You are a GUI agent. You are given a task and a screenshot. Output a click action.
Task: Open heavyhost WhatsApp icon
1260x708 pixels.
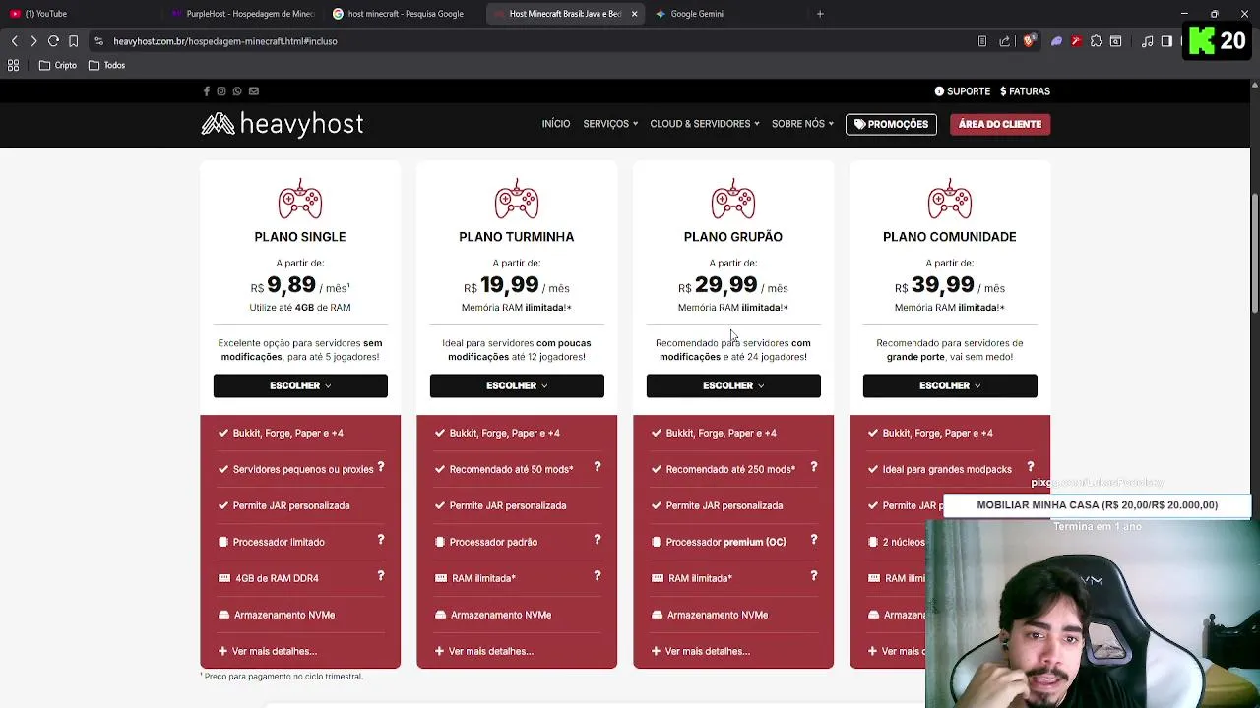click(237, 91)
